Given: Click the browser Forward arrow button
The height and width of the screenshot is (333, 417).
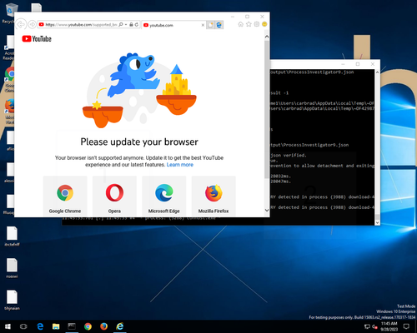Looking at the screenshot, I should coord(33,25).
